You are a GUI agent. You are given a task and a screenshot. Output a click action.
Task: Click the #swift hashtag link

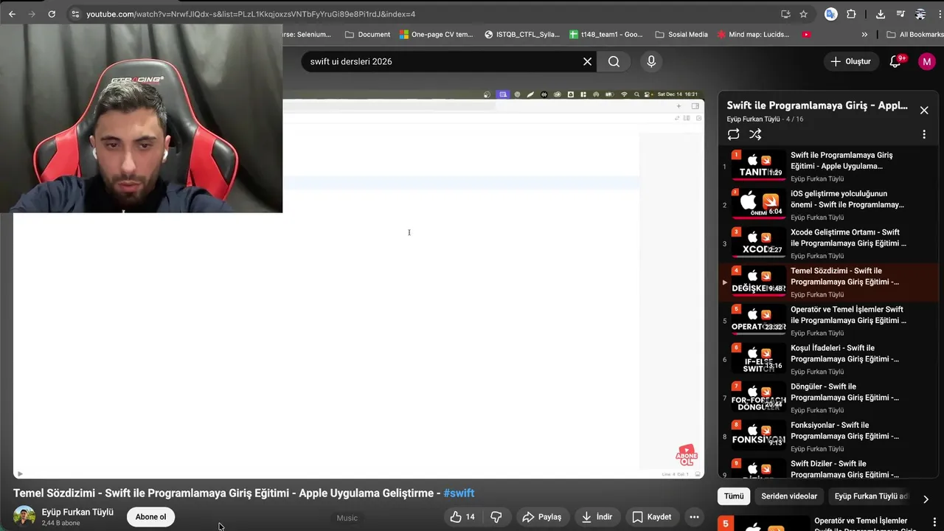click(459, 493)
